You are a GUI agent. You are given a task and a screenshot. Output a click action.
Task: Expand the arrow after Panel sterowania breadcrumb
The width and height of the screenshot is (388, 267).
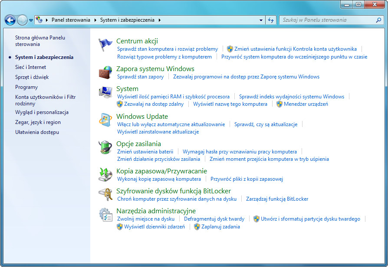(95, 20)
